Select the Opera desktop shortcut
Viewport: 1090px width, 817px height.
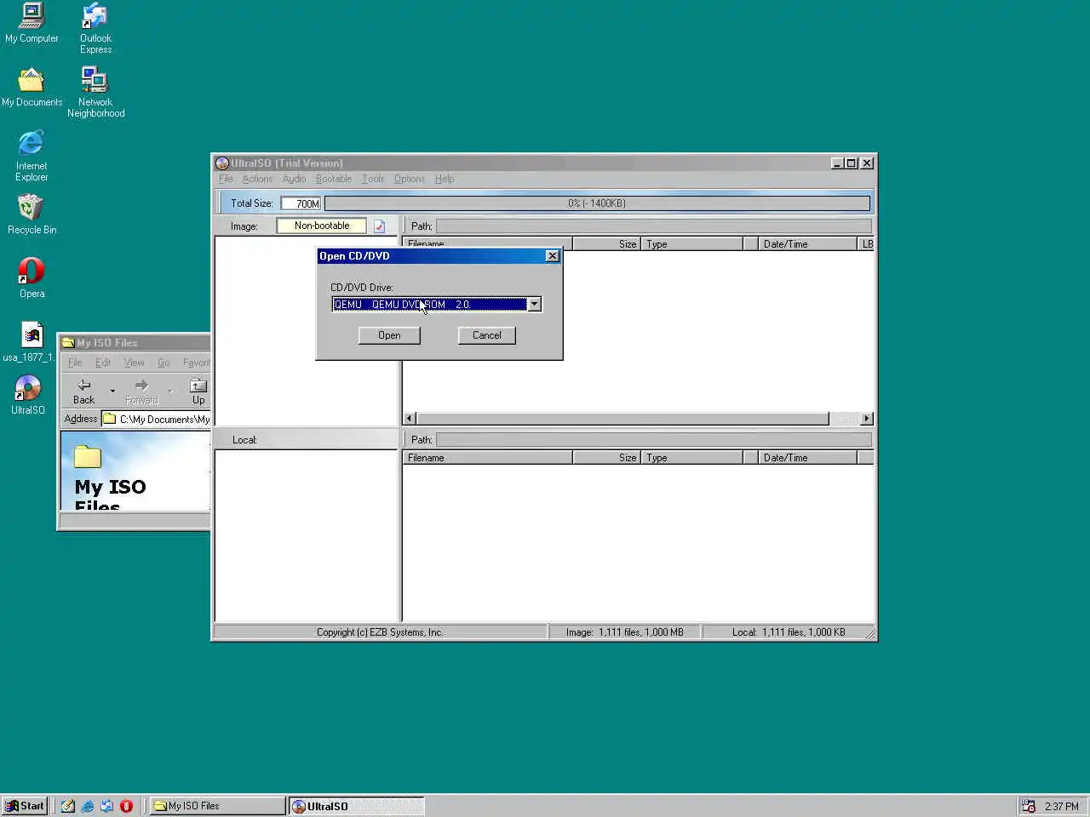(x=32, y=277)
